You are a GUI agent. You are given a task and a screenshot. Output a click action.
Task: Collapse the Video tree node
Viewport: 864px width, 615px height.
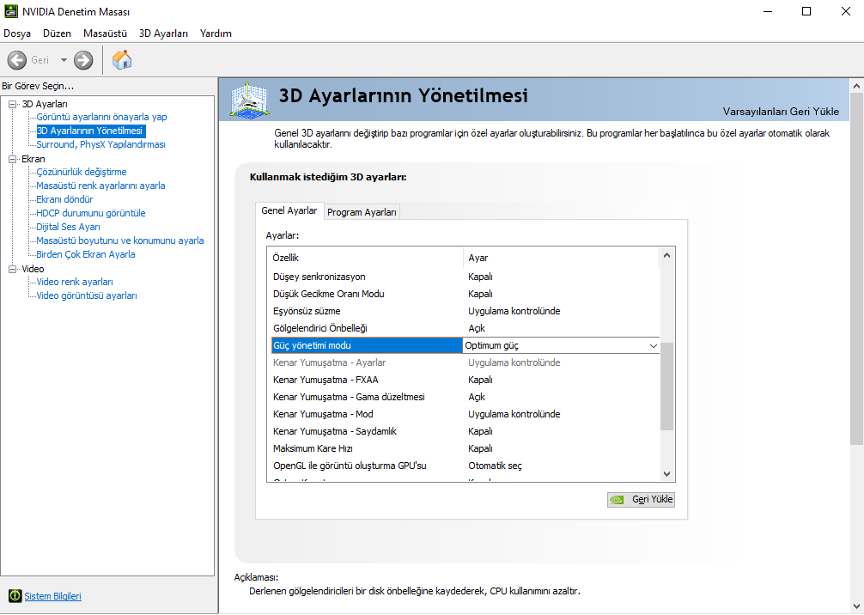(x=12, y=269)
